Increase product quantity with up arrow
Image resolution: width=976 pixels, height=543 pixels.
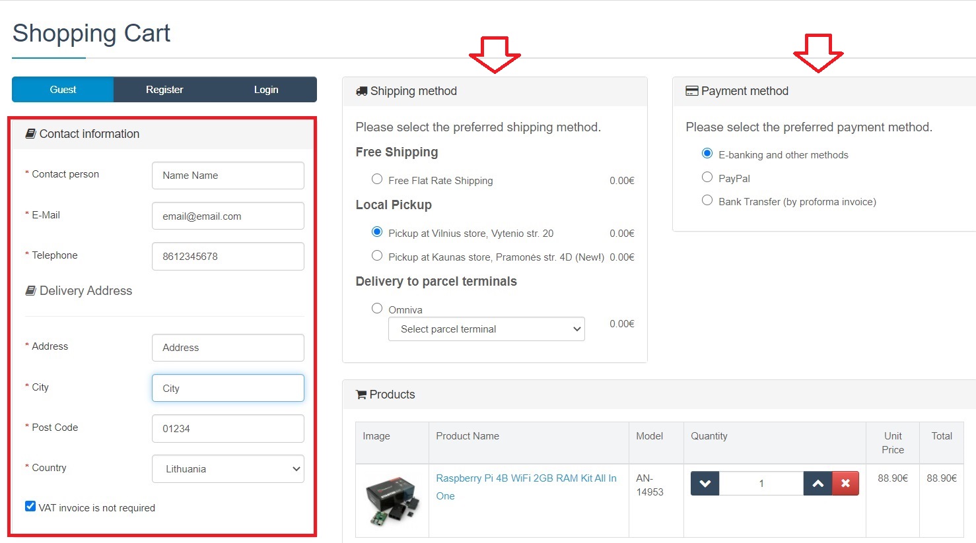tap(818, 484)
